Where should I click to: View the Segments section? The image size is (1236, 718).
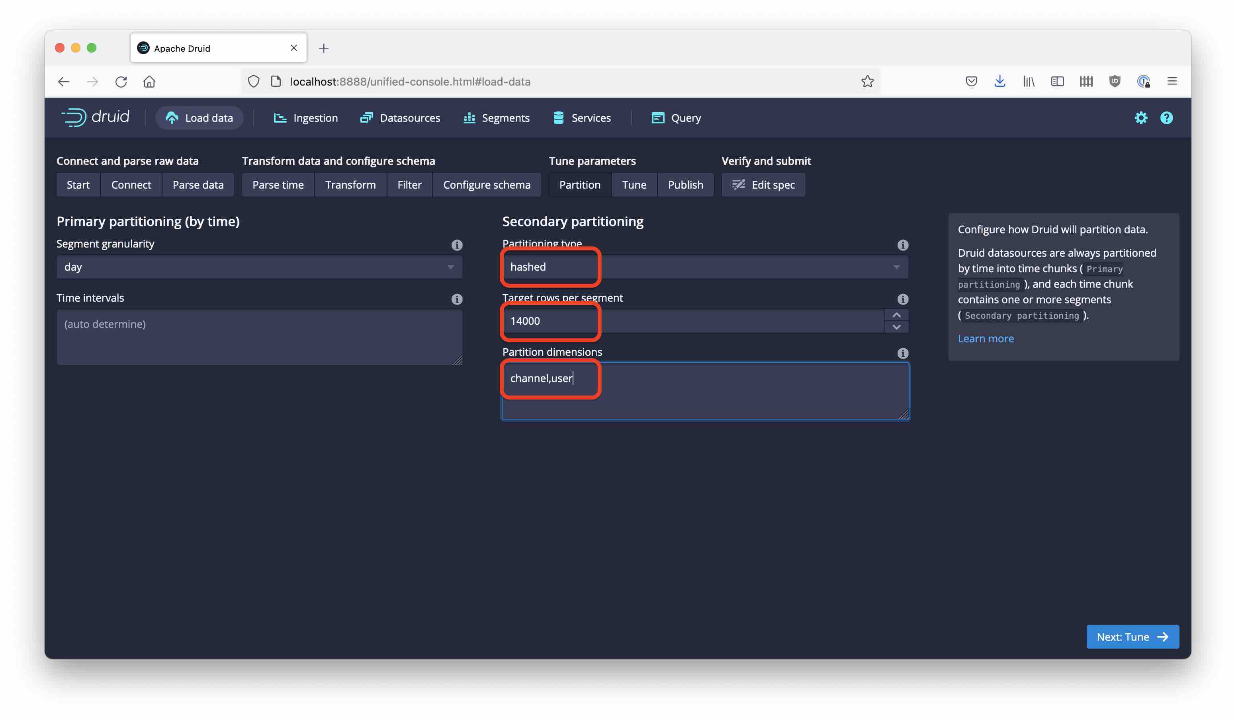[x=505, y=118]
